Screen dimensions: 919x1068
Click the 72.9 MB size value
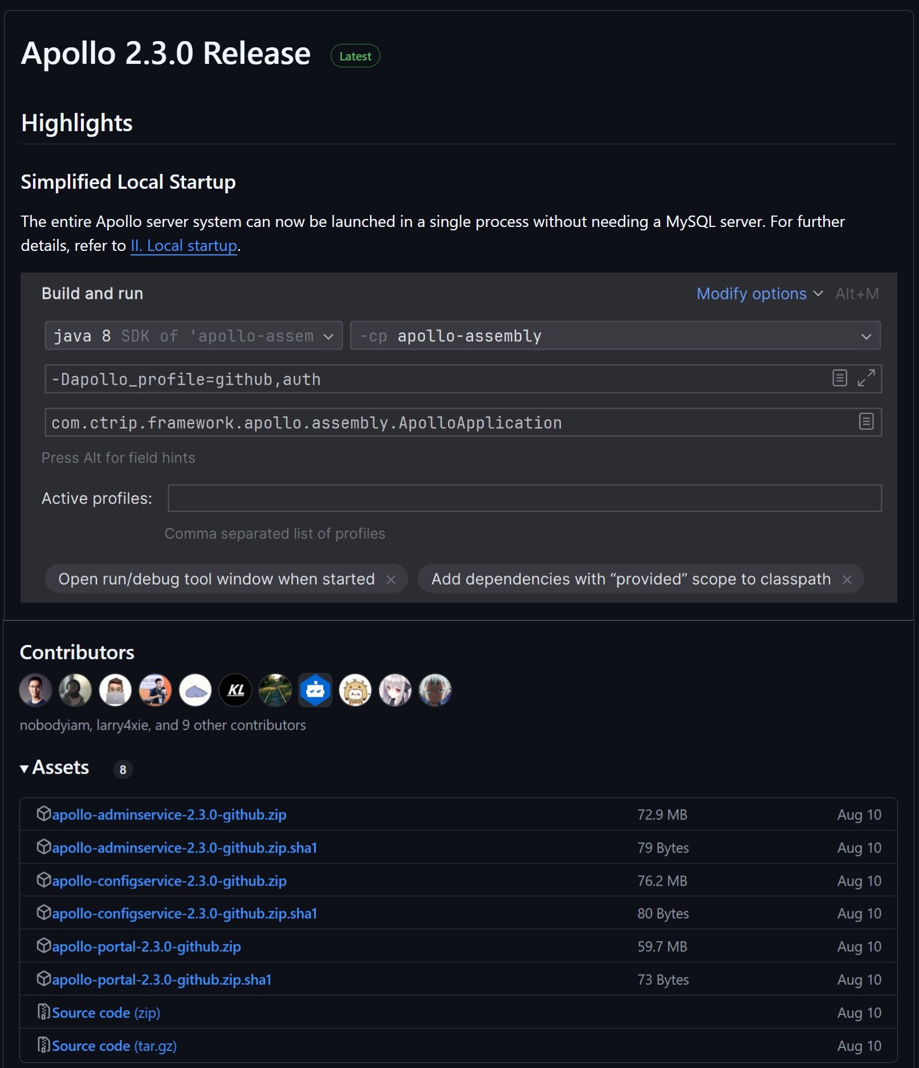pyautogui.click(x=662, y=815)
